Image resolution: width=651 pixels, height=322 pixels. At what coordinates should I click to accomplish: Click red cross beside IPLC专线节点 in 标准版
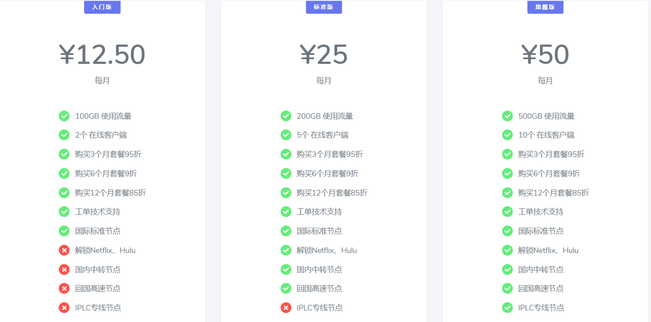pyautogui.click(x=286, y=307)
